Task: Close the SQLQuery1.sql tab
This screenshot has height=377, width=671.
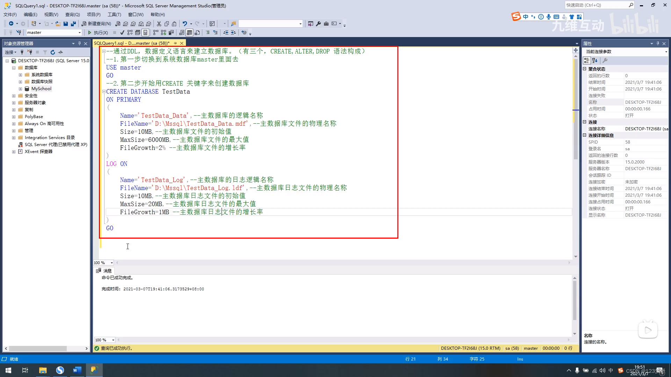Action: (x=182, y=43)
